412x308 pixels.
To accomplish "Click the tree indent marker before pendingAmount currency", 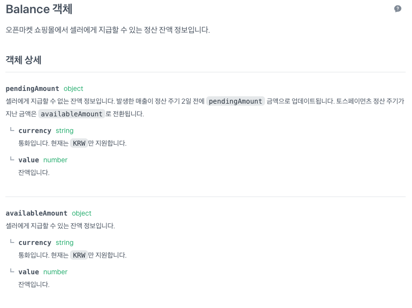I will (x=12, y=130).
